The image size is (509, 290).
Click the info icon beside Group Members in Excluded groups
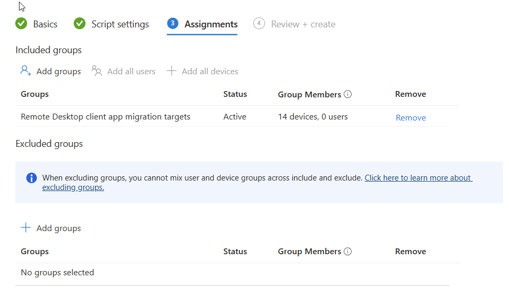(347, 252)
